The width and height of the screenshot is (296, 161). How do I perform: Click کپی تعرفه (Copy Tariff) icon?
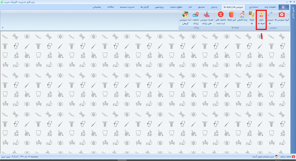tap(231, 17)
